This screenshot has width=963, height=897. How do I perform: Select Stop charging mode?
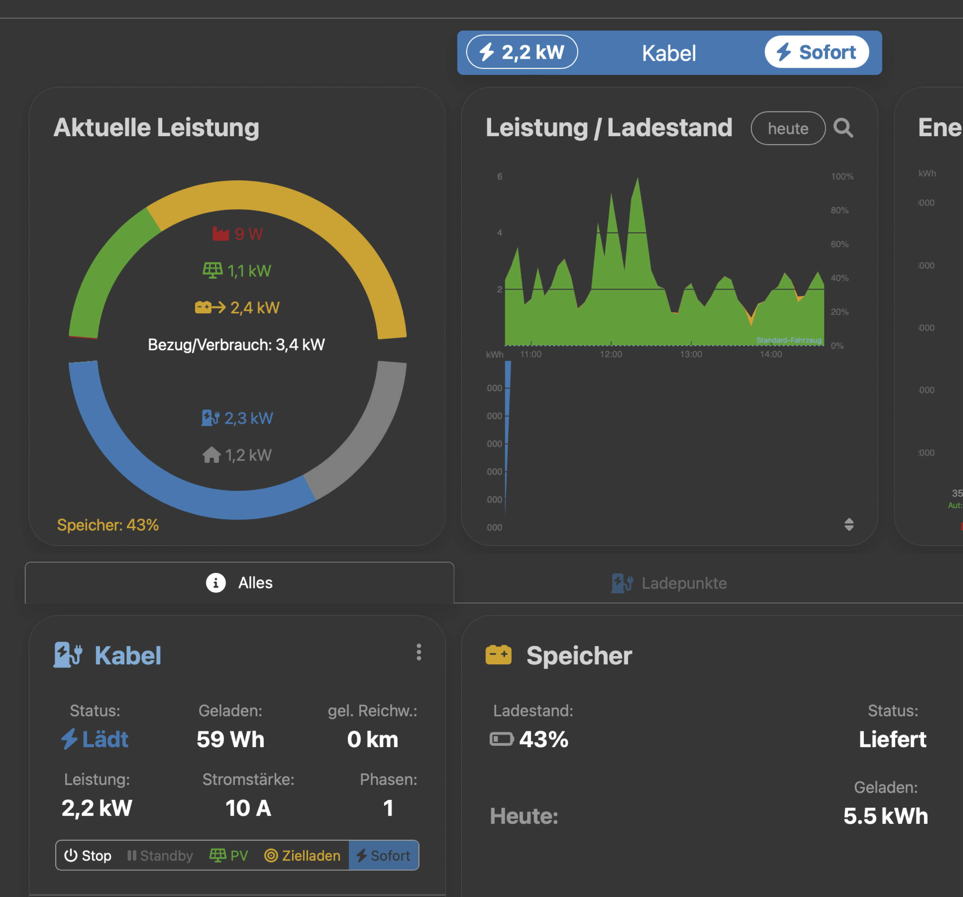coord(88,855)
